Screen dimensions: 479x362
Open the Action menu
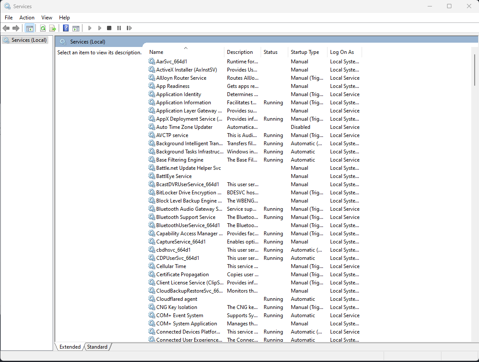coord(27,18)
